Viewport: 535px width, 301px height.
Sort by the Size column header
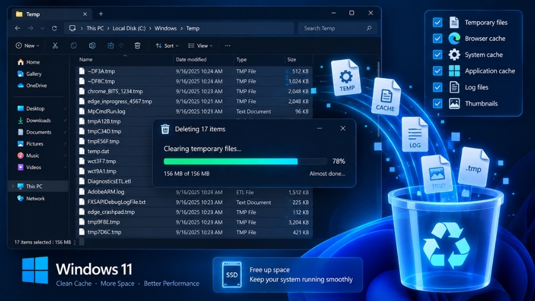(x=292, y=59)
